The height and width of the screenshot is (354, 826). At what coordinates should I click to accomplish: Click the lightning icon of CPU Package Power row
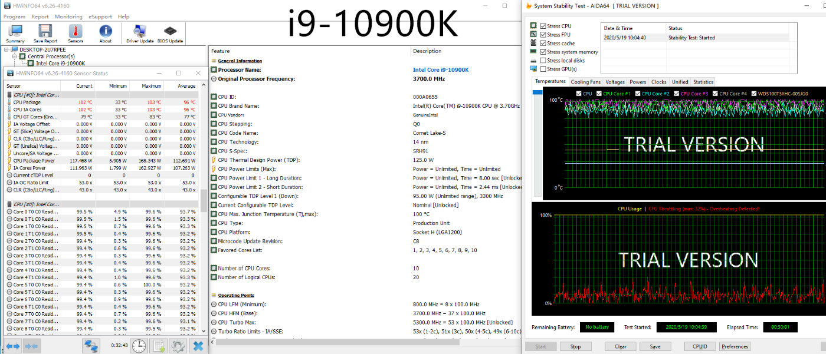(9, 160)
